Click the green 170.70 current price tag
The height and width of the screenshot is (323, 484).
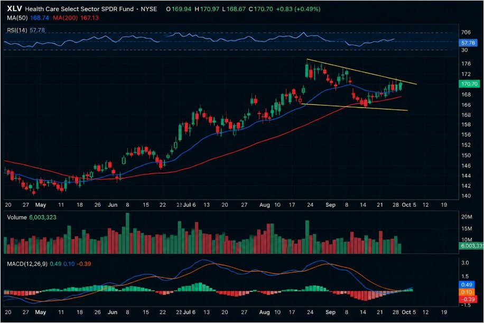[x=469, y=84]
